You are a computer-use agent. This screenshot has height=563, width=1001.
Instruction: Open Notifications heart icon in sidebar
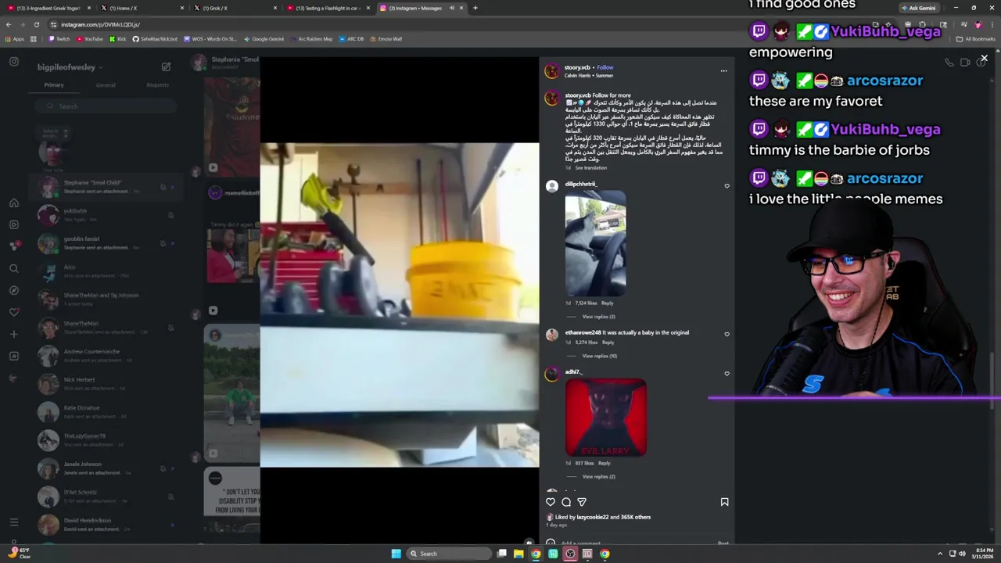pyautogui.click(x=13, y=312)
